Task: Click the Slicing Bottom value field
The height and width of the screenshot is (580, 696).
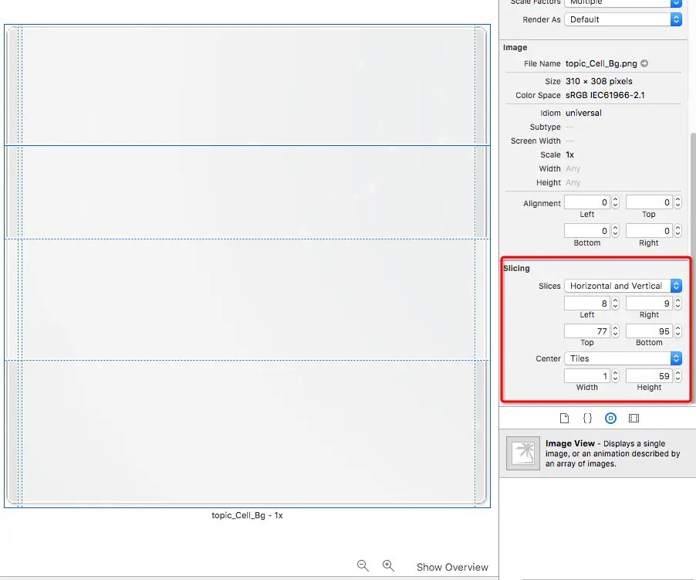Action: click(649, 331)
